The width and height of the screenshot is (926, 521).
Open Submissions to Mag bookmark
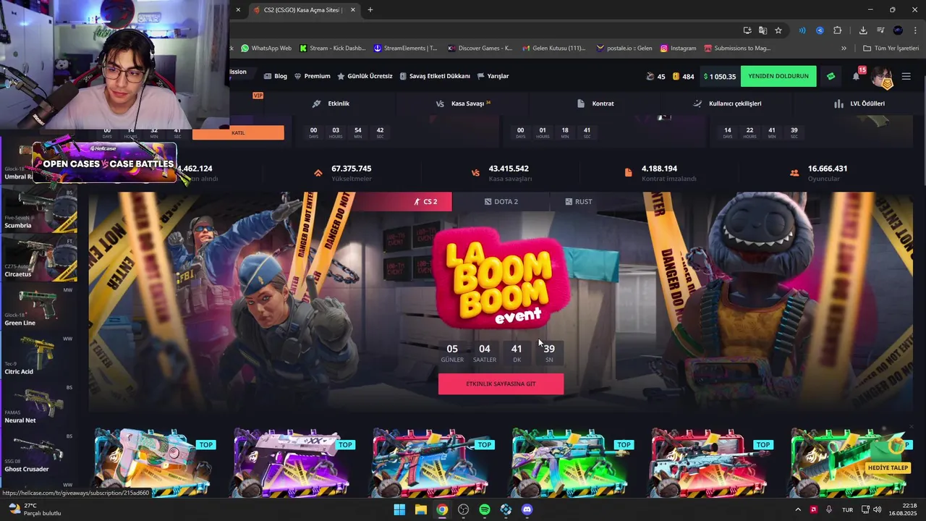[737, 48]
